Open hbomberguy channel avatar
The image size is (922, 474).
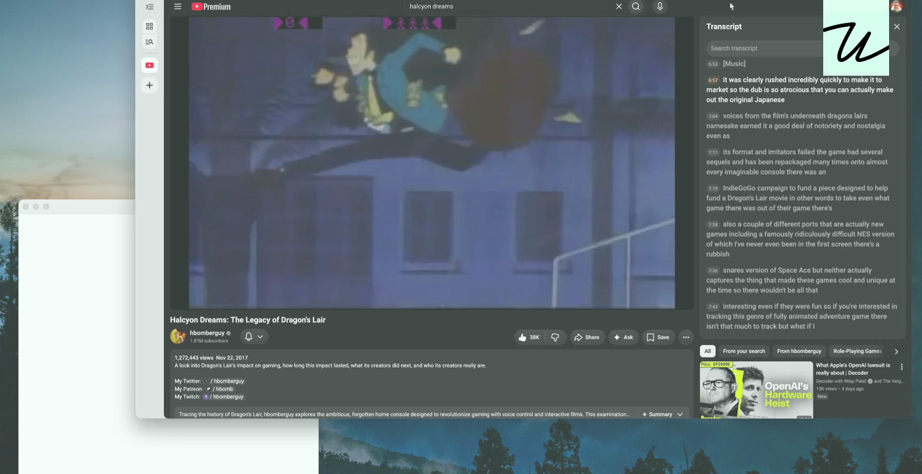(x=178, y=336)
